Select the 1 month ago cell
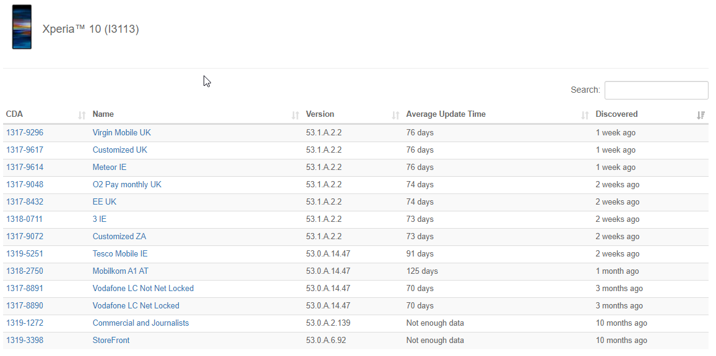 [x=618, y=271]
